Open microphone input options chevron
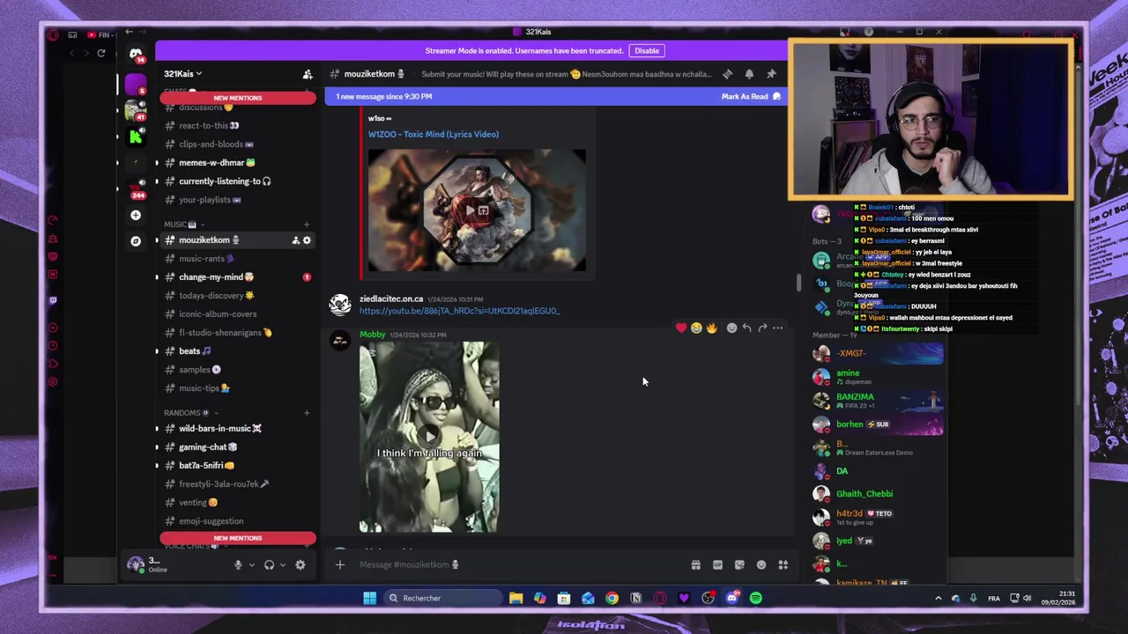Viewport: 1128px width, 634px height. point(251,565)
